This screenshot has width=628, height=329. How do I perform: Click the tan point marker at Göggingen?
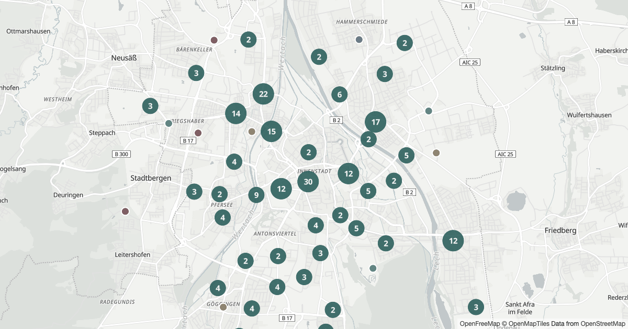pos(223,307)
